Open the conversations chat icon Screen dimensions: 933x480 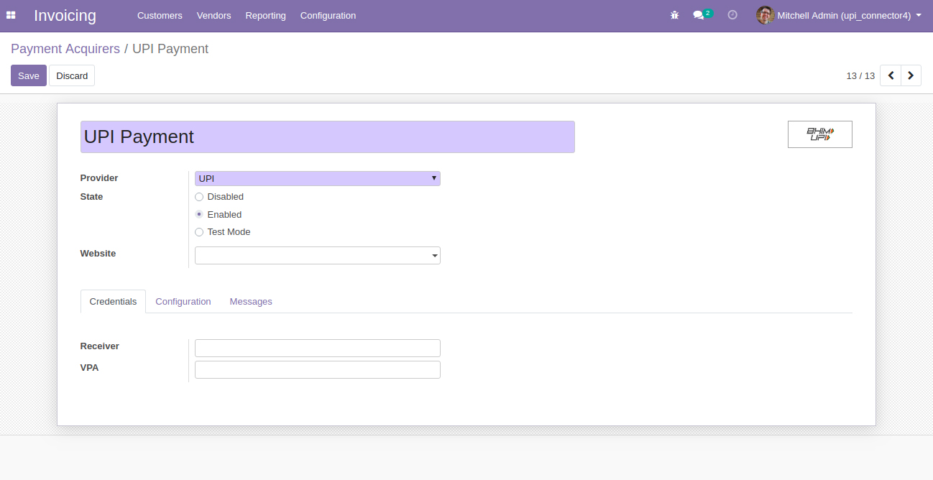[698, 15]
